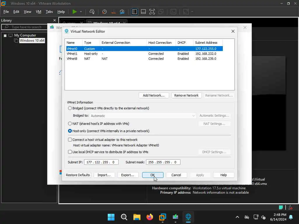
Task: Enter full screen mode icon
Action: (x=152, y=12)
